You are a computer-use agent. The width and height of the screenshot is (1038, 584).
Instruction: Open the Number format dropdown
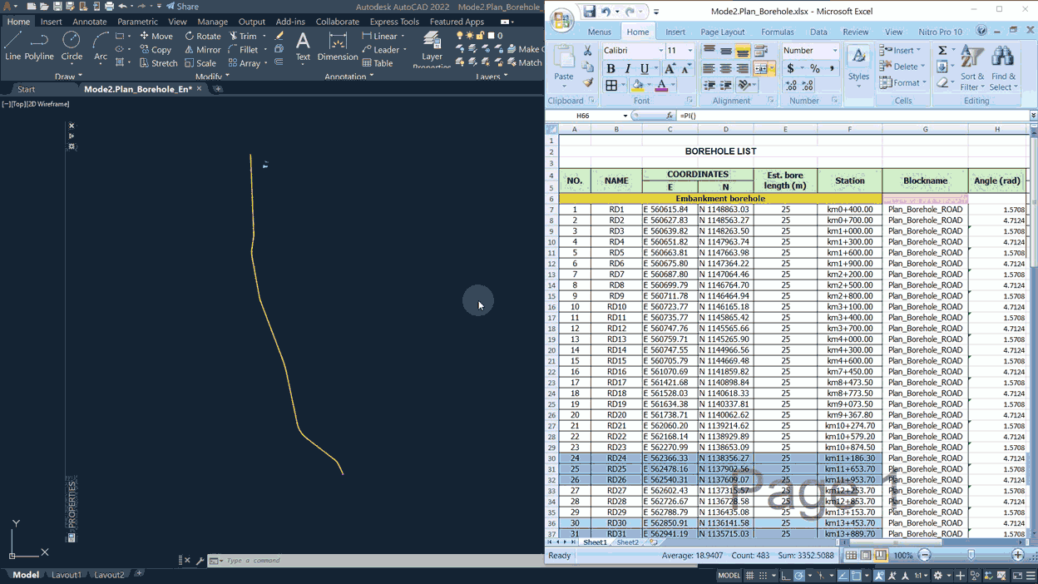click(835, 51)
